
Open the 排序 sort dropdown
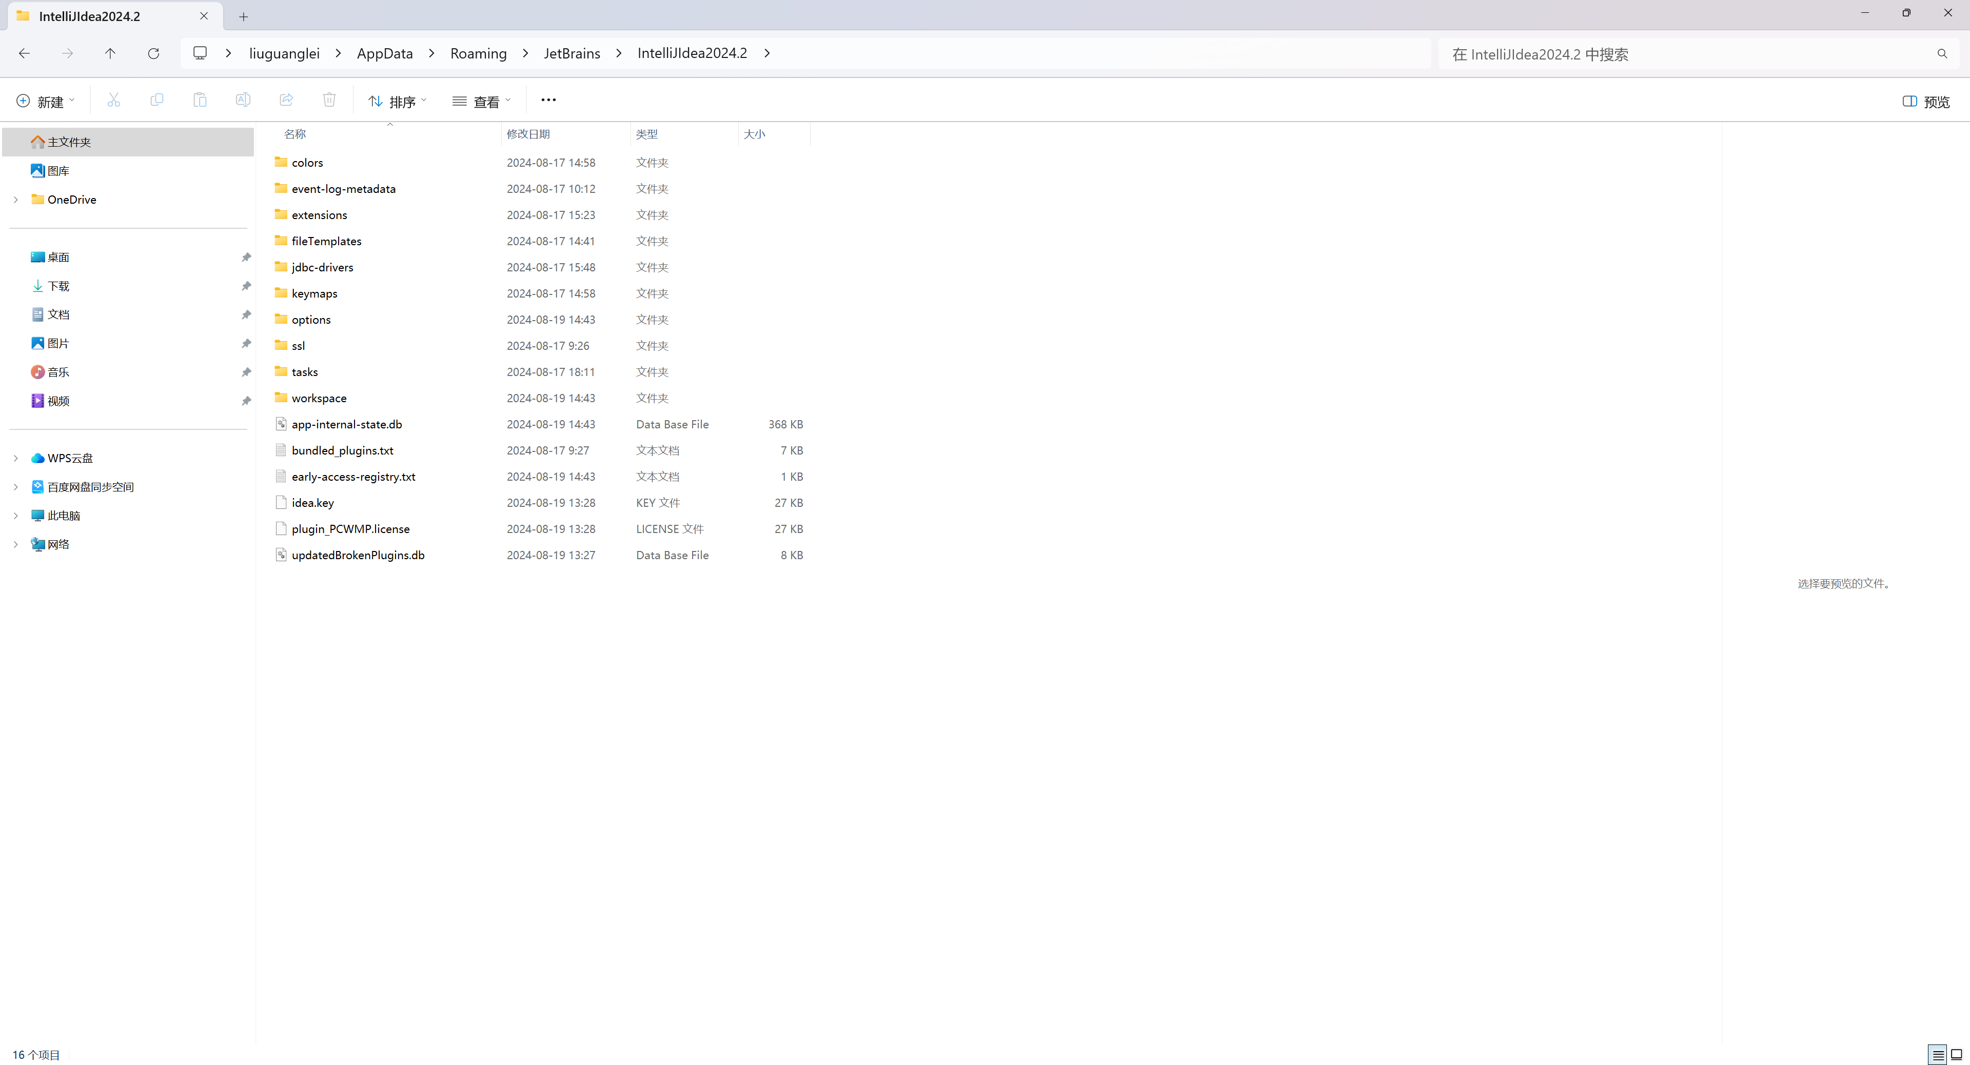[x=397, y=102]
